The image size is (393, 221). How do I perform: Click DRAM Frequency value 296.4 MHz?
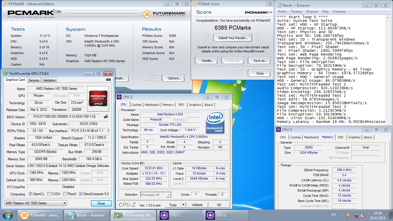(344, 170)
